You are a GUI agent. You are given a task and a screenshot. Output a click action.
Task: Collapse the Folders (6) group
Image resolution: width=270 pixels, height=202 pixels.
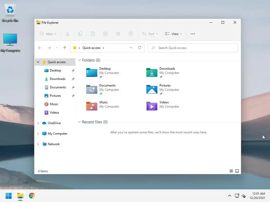click(79, 60)
